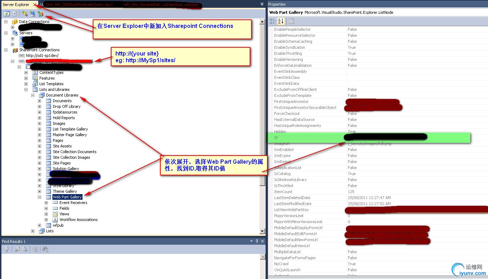Select the Hold Reports library
This screenshot has height=279, width=488.
coord(64,118)
